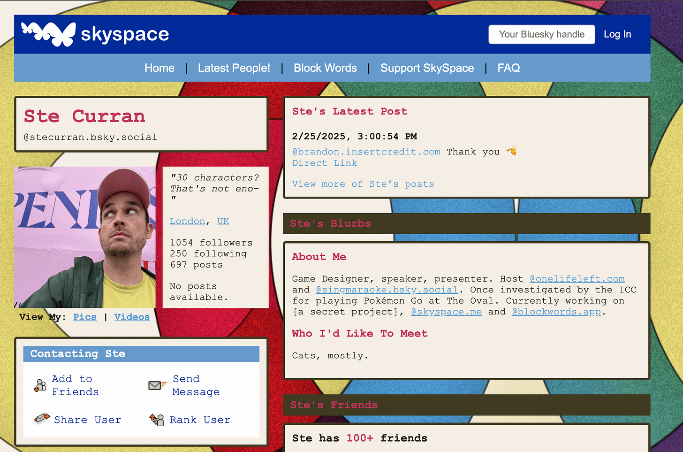Click the Rank User icon

pos(157,419)
